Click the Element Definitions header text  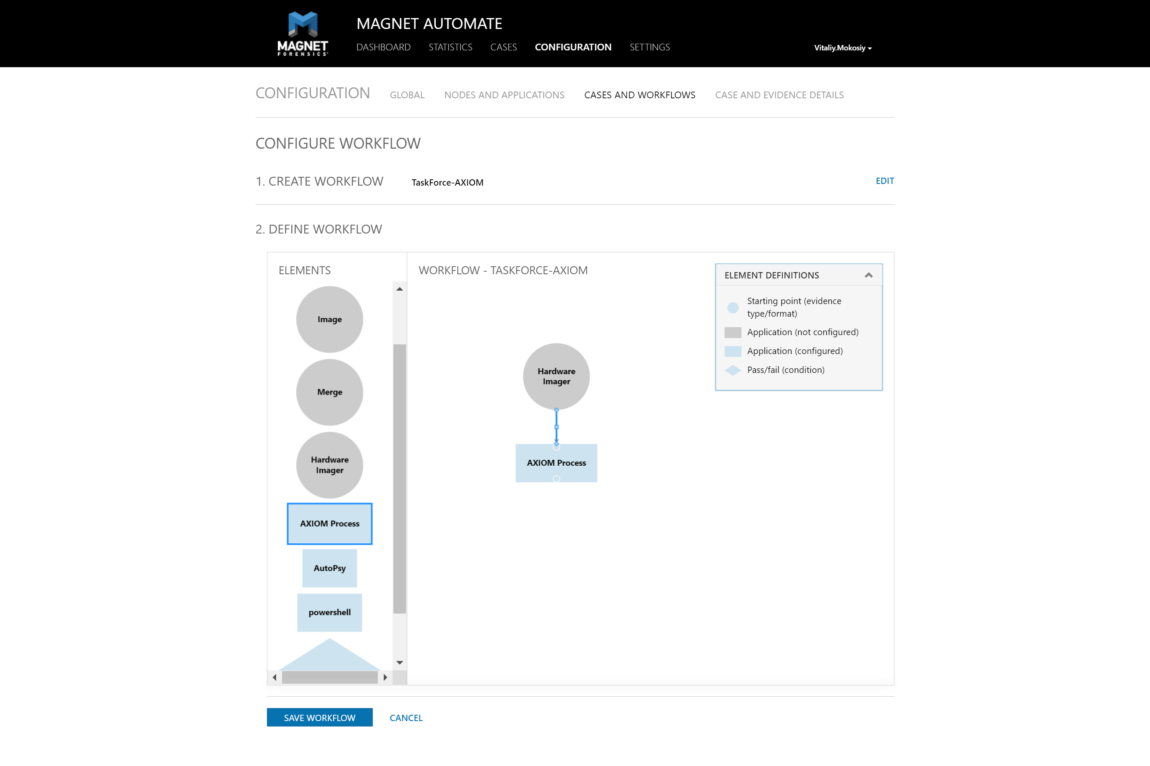click(x=772, y=275)
